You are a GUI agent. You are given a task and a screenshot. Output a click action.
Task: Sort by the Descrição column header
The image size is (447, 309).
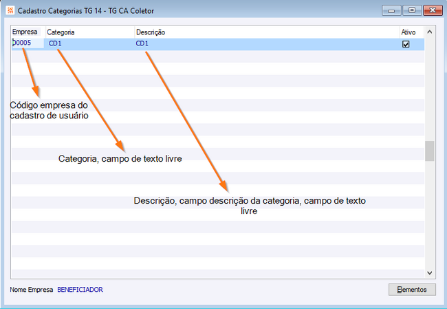tap(267, 32)
